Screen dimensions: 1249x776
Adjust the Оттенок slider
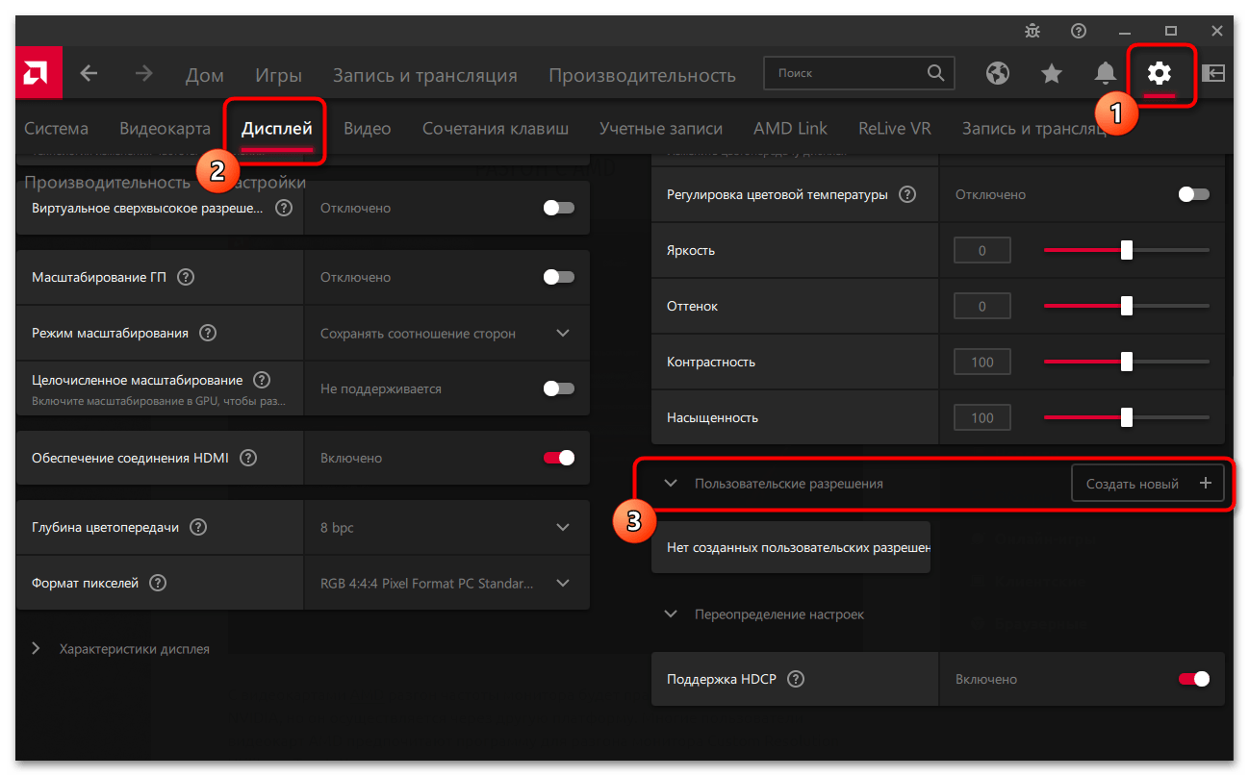(x=1127, y=307)
